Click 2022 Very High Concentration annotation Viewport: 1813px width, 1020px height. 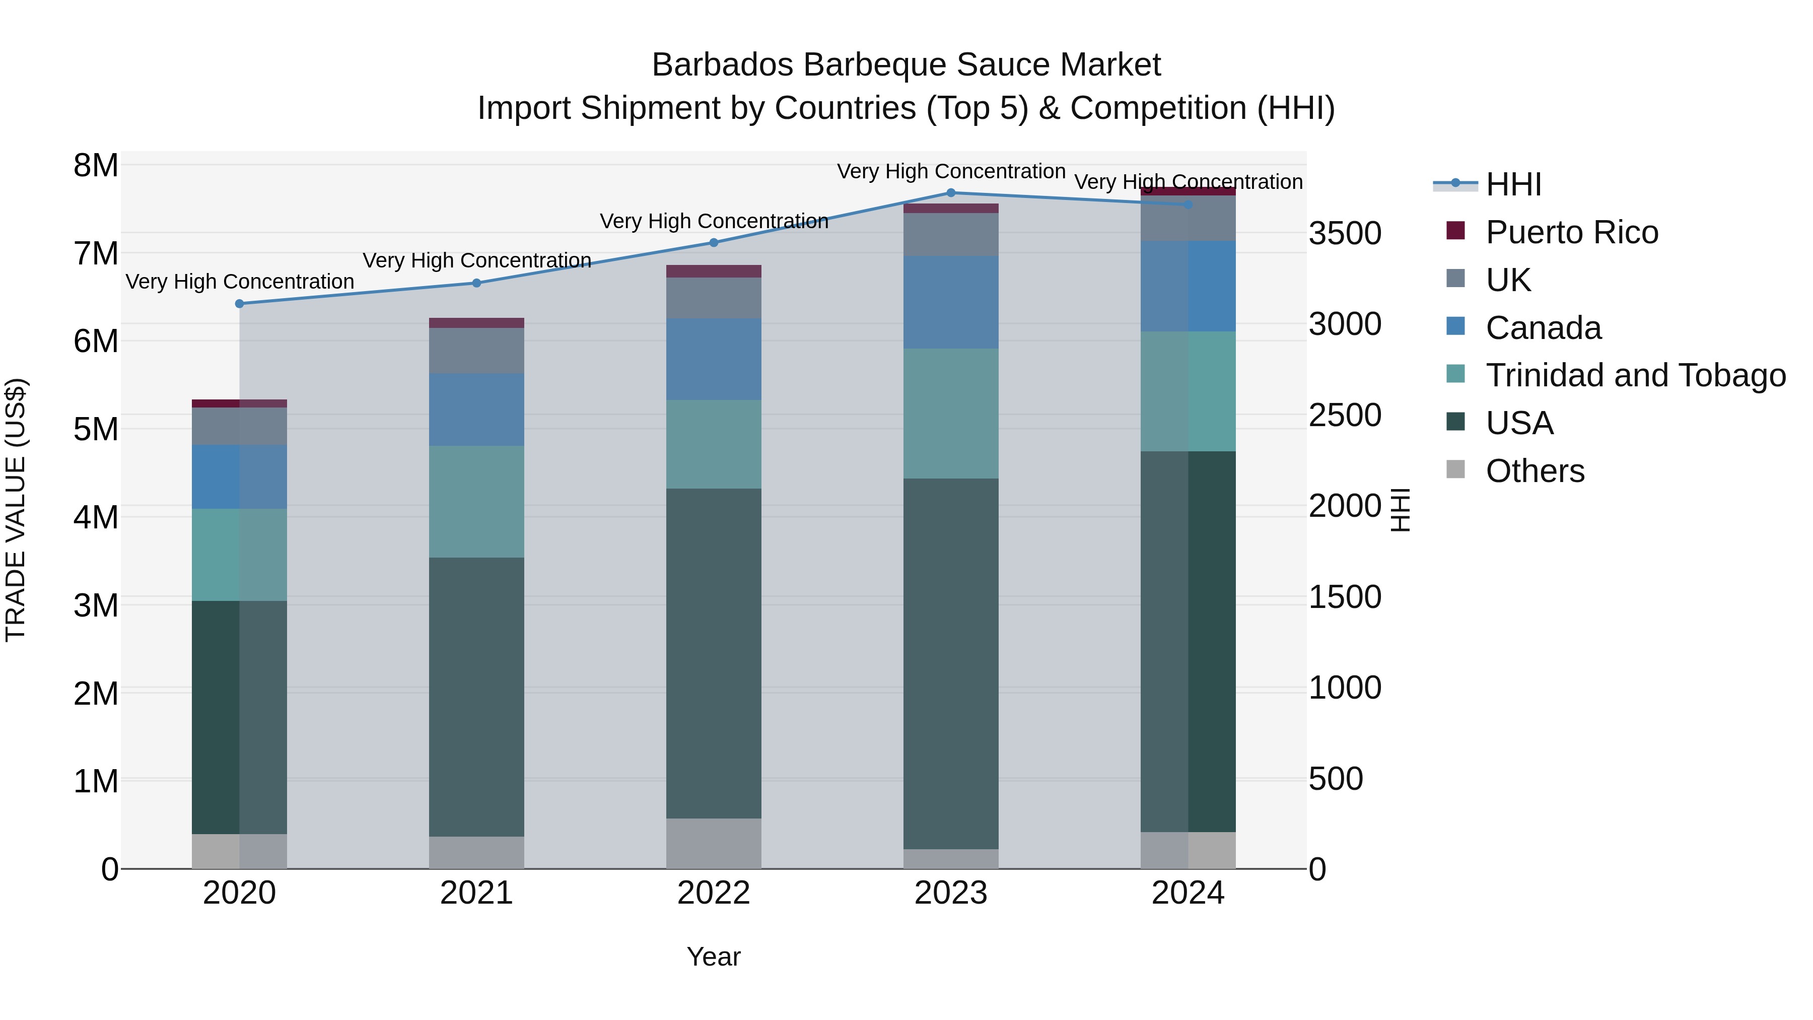(714, 220)
